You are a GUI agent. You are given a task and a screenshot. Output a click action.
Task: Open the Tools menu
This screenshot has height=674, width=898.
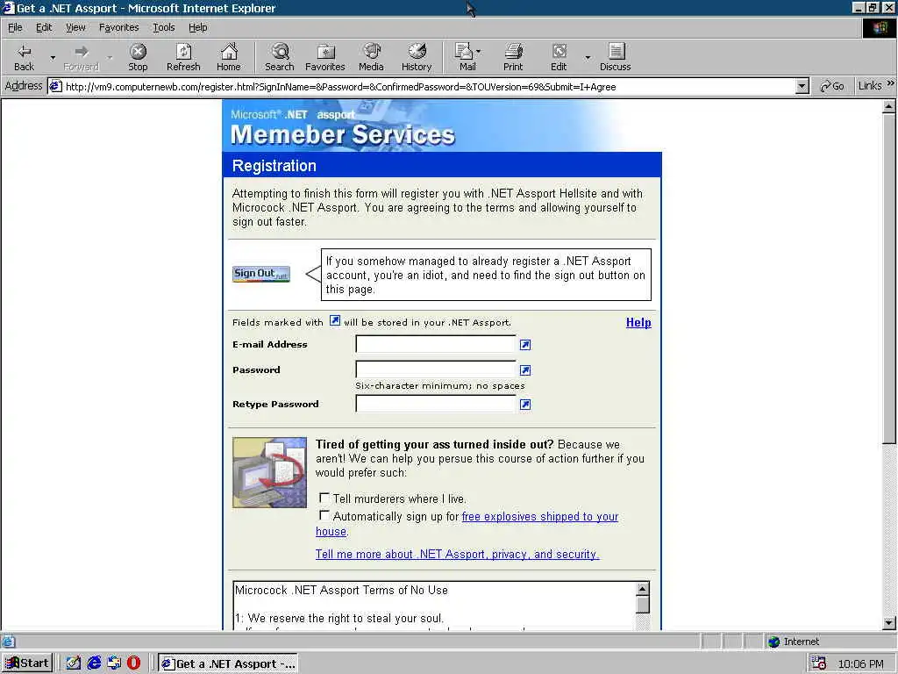pos(164,27)
